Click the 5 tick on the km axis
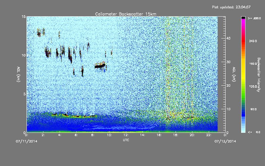265x166 pixels. click(x=25, y=94)
